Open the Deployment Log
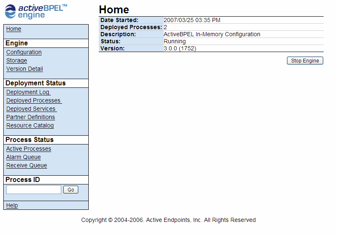 (x=28, y=92)
